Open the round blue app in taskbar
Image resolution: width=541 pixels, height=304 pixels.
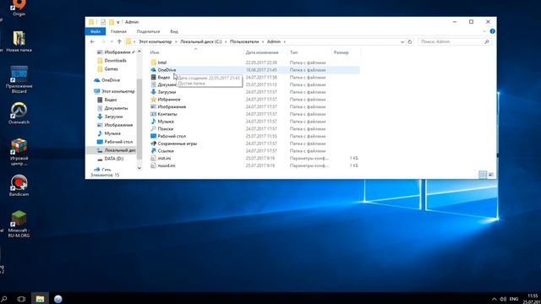[58, 299]
